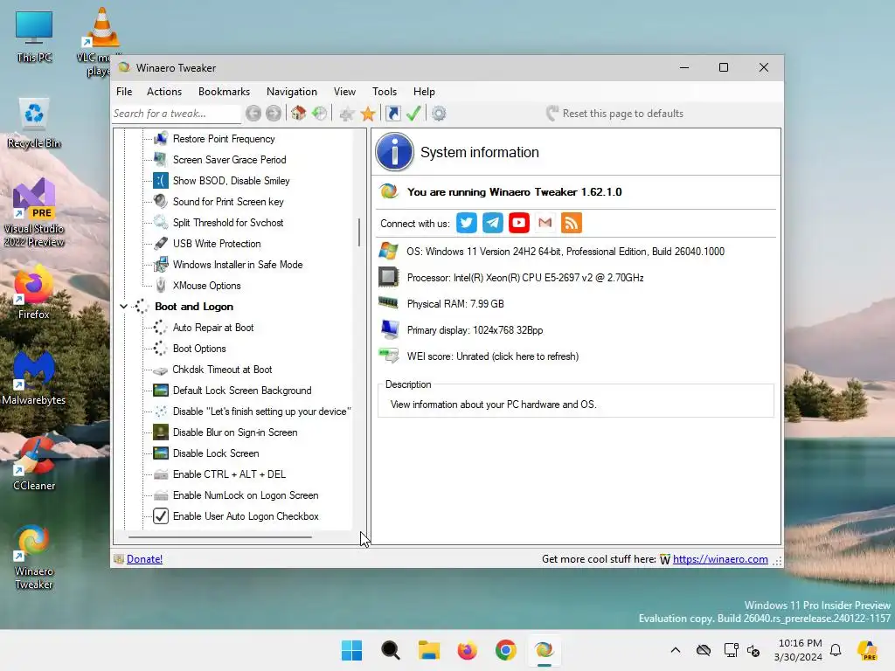Select Disable Lock Screen tweak
Image resolution: width=895 pixels, height=671 pixels.
click(216, 453)
